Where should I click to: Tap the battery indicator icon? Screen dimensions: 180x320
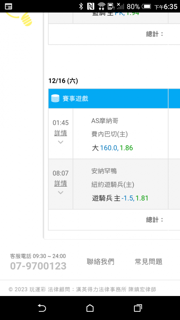tap(146, 6)
